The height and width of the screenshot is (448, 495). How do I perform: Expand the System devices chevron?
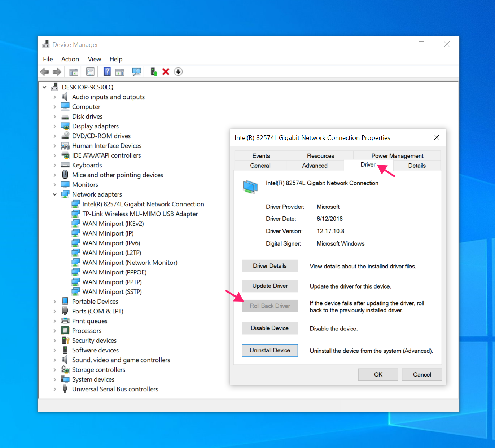55,379
